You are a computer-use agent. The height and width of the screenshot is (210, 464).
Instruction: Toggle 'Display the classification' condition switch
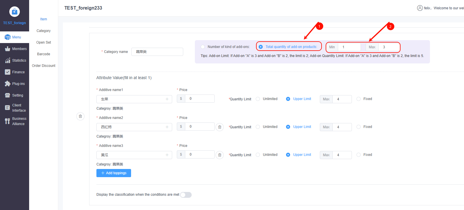186,195
